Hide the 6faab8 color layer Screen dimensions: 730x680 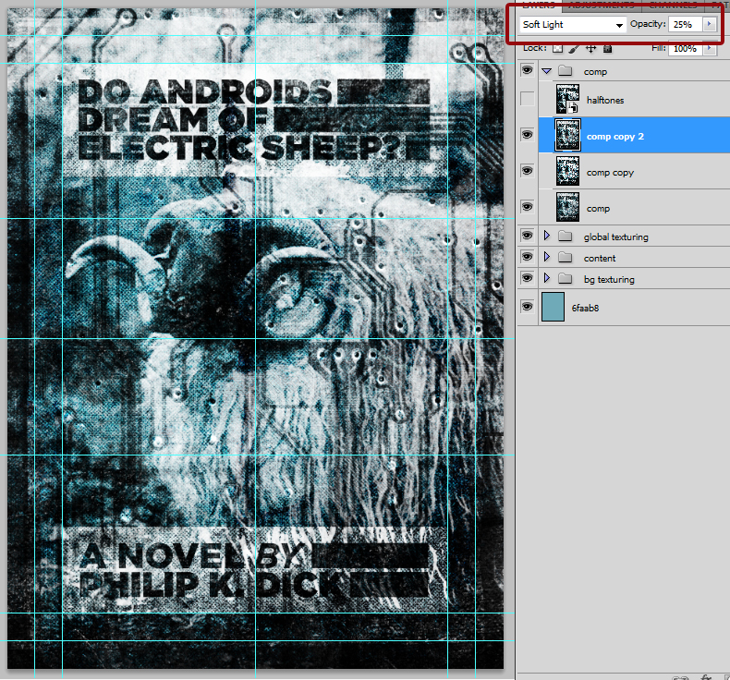527,307
